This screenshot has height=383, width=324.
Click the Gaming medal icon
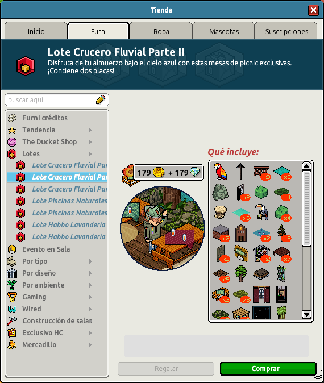pyautogui.click(x=12, y=297)
